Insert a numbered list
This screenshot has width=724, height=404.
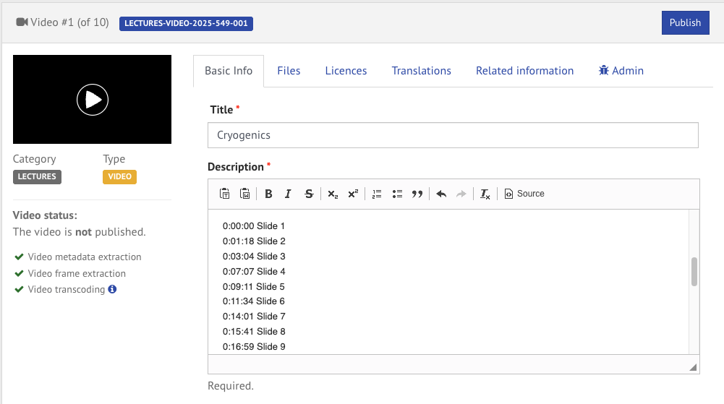click(x=377, y=194)
